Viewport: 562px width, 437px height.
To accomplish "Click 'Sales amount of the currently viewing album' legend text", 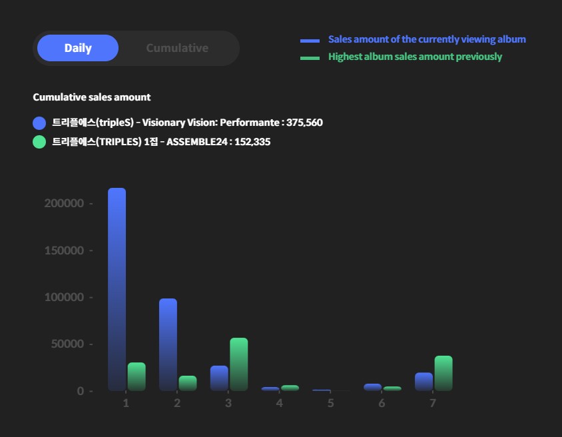I will pos(427,39).
